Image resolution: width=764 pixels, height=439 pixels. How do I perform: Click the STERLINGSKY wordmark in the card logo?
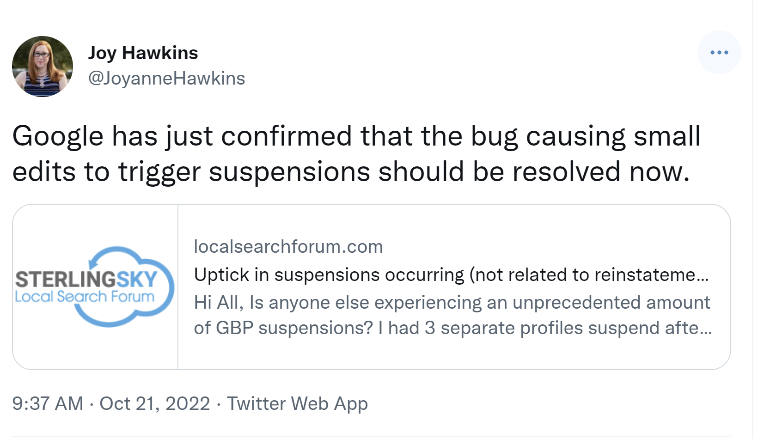click(x=86, y=280)
